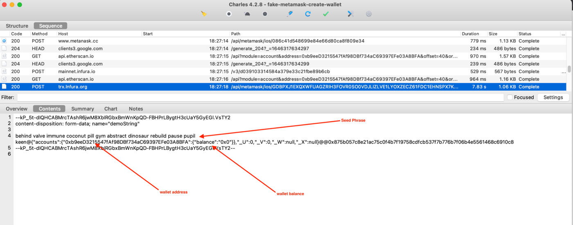Open the Overview tab
This screenshot has width=573, height=225.
pos(17,109)
